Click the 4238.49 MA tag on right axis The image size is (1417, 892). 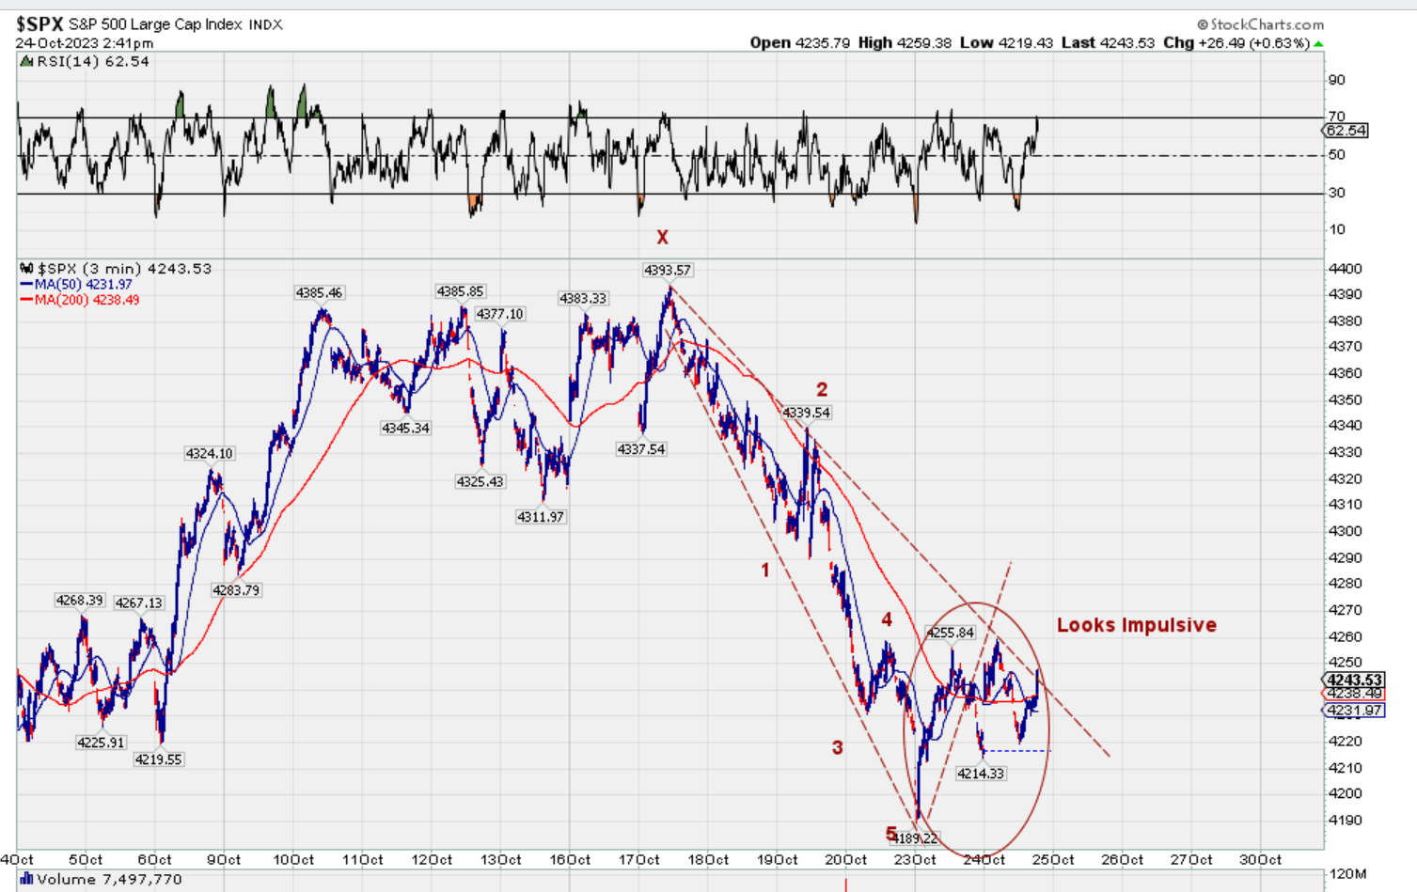(x=1354, y=694)
